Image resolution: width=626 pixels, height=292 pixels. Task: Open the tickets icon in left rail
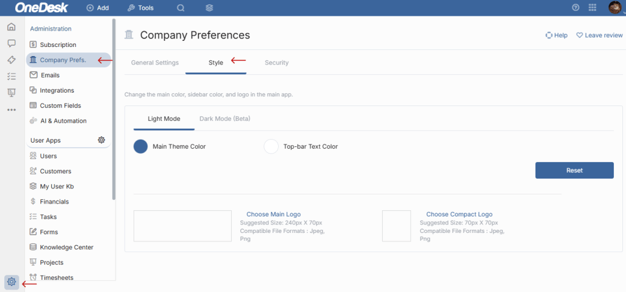[11, 60]
